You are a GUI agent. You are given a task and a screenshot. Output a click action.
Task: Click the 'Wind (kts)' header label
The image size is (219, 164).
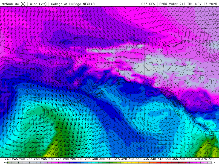coord(38,4)
